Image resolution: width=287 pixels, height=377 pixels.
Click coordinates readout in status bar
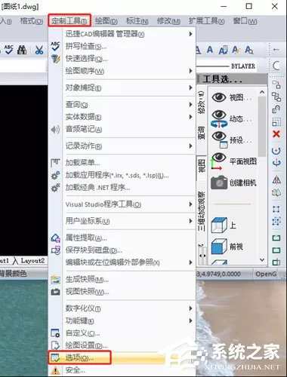(x=219, y=274)
